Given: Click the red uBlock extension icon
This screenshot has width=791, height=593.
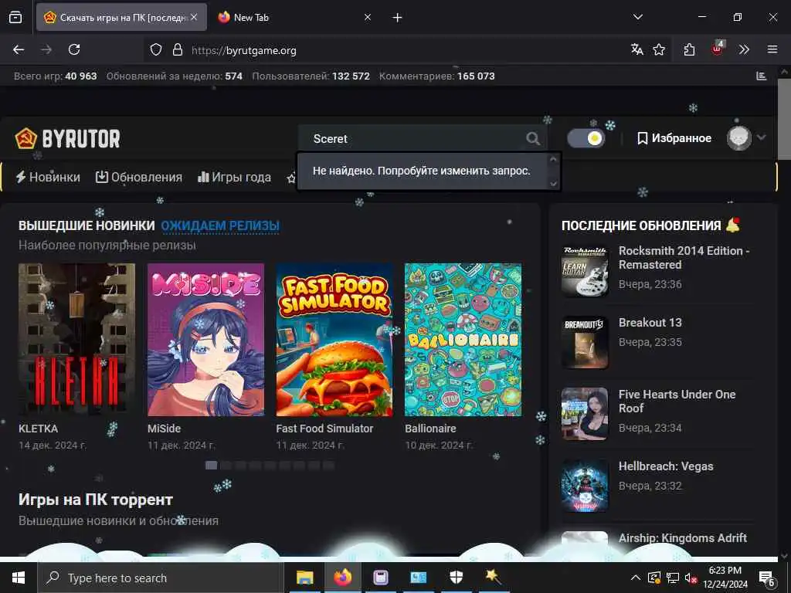Looking at the screenshot, I should (717, 49).
